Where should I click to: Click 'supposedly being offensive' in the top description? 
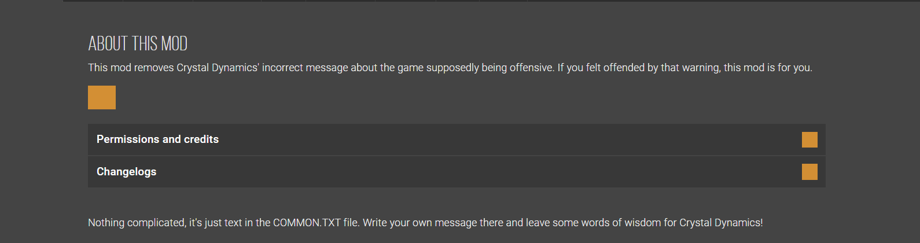pyautogui.click(x=490, y=68)
